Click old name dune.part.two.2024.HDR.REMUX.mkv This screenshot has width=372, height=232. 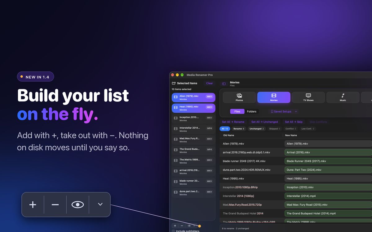[x=247, y=170]
